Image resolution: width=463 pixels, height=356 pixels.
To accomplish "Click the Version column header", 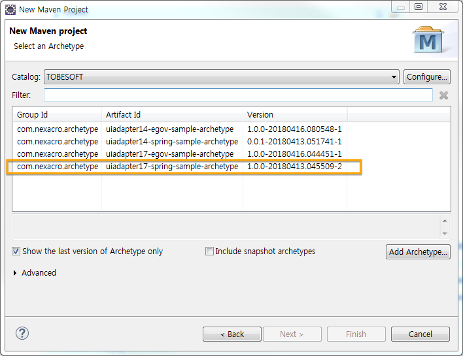I will pos(294,115).
